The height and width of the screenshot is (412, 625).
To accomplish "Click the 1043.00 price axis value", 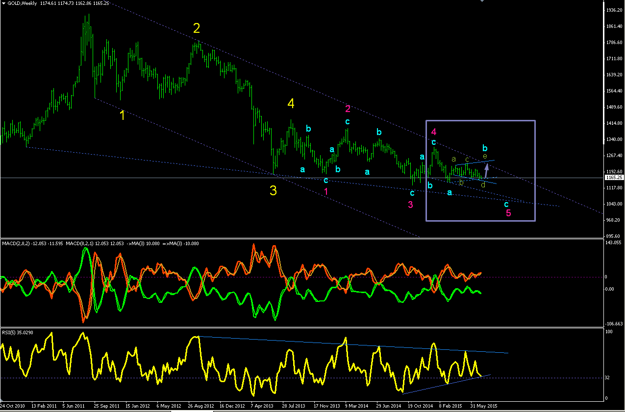I will point(614,204).
